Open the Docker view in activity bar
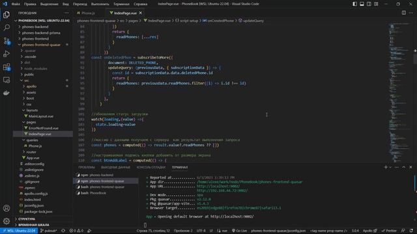Screen dimensions: 417x234 (7, 93)
